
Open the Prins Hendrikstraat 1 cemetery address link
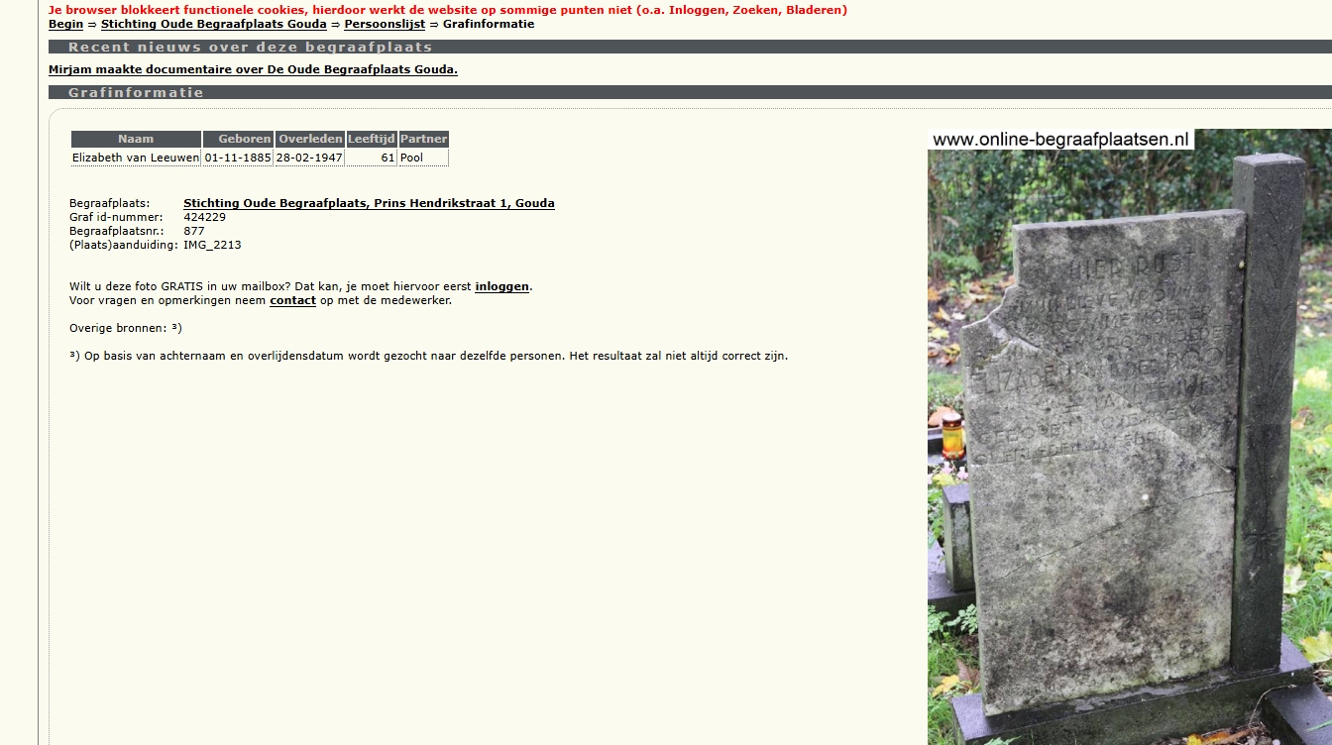(x=369, y=203)
